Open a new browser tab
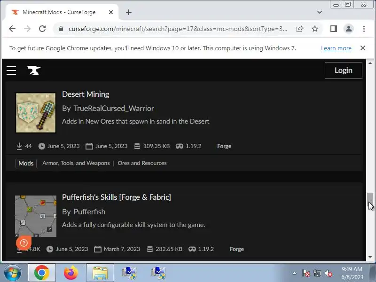The image size is (376, 282). click(x=129, y=12)
